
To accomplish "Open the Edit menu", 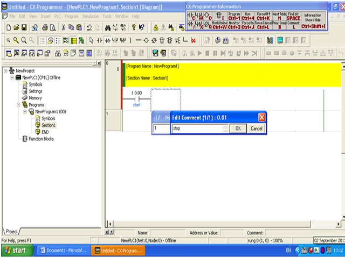I will tap(22, 17).
